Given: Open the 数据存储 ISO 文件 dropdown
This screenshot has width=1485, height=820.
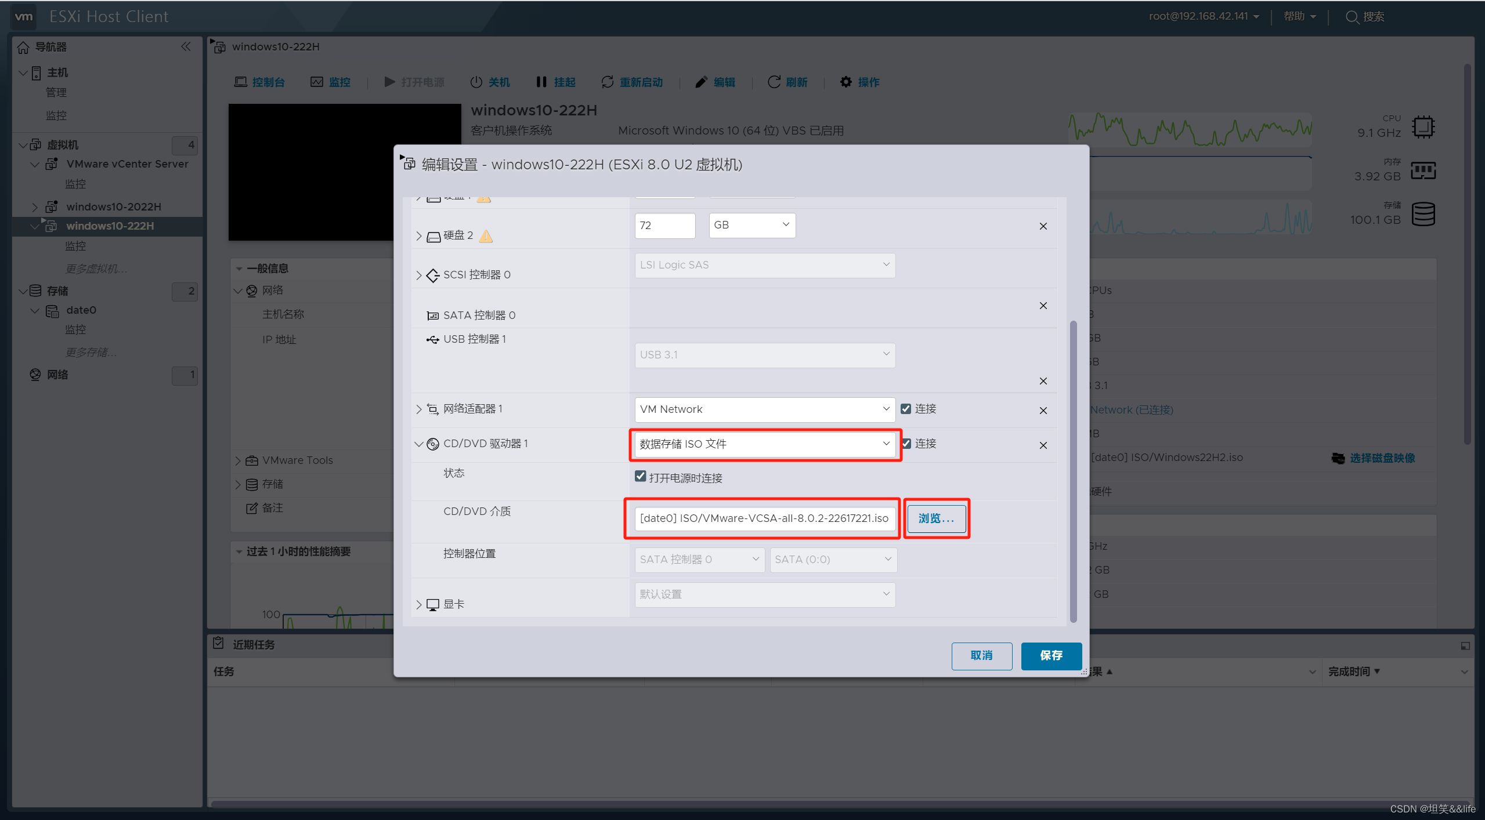Looking at the screenshot, I should coord(765,444).
